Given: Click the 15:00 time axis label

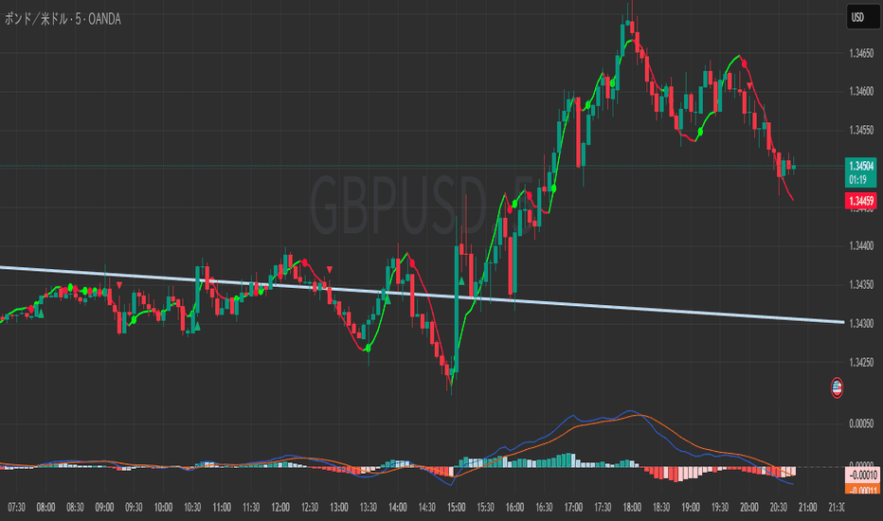Looking at the screenshot, I should (x=456, y=508).
